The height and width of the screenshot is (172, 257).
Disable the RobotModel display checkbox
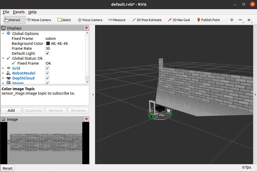(x=47, y=73)
